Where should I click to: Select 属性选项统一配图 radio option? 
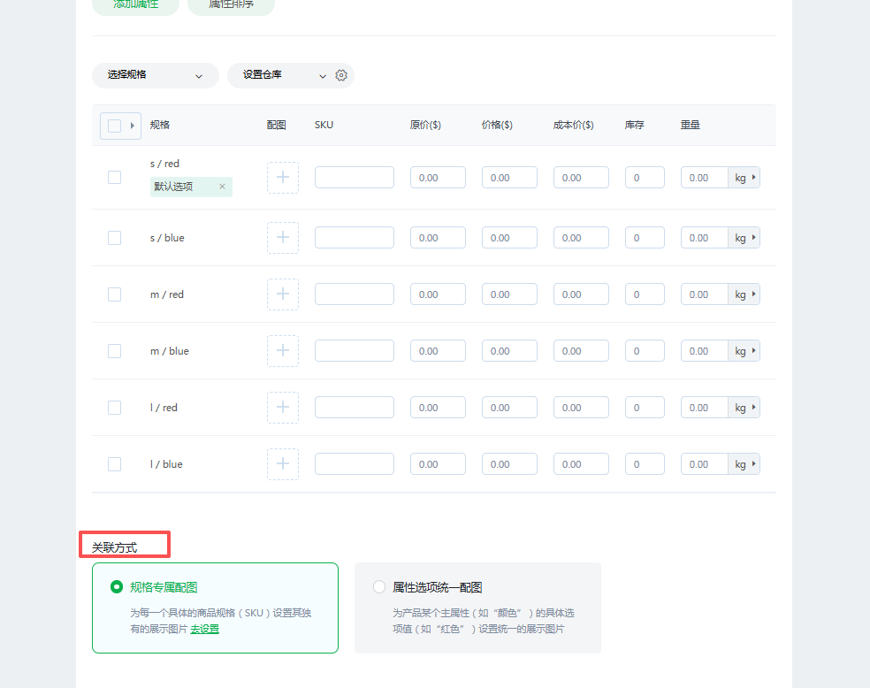click(x=379, y=587)
